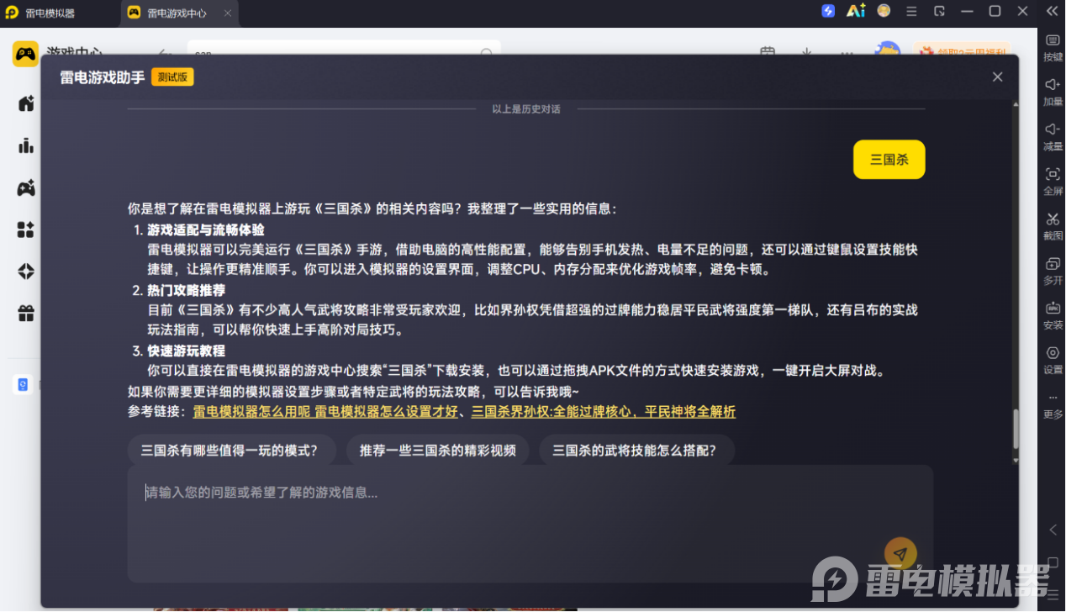
Task: Open the gamepad icon in left sidebar
Action: 26,187
